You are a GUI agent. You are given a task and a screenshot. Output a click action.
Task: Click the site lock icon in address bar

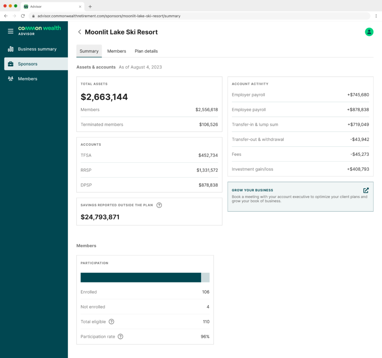coord(33,16)
